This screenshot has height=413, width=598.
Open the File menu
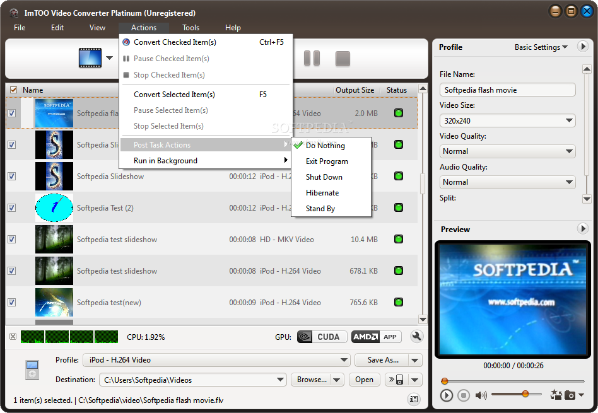tap(20, 28)
